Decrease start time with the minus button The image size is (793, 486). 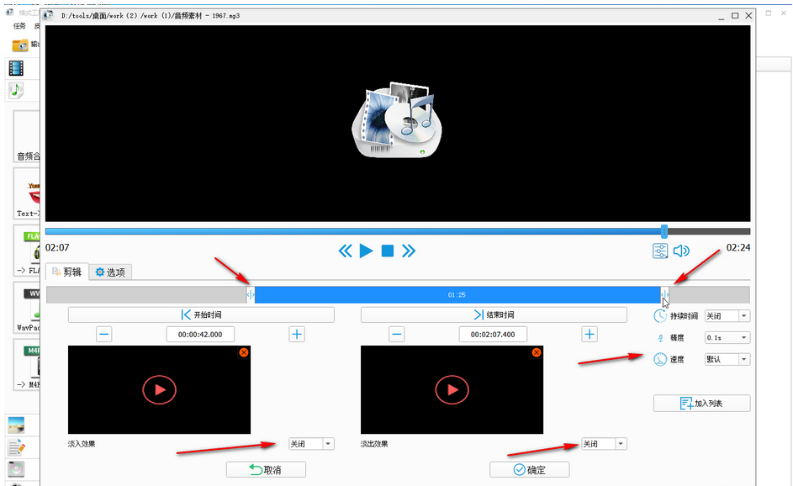point(104,335)
